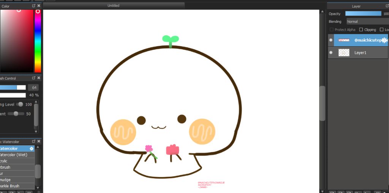Screen dimensions: 389x193
Task: Select the Airbrush brush
Action: tap(17, 167)
